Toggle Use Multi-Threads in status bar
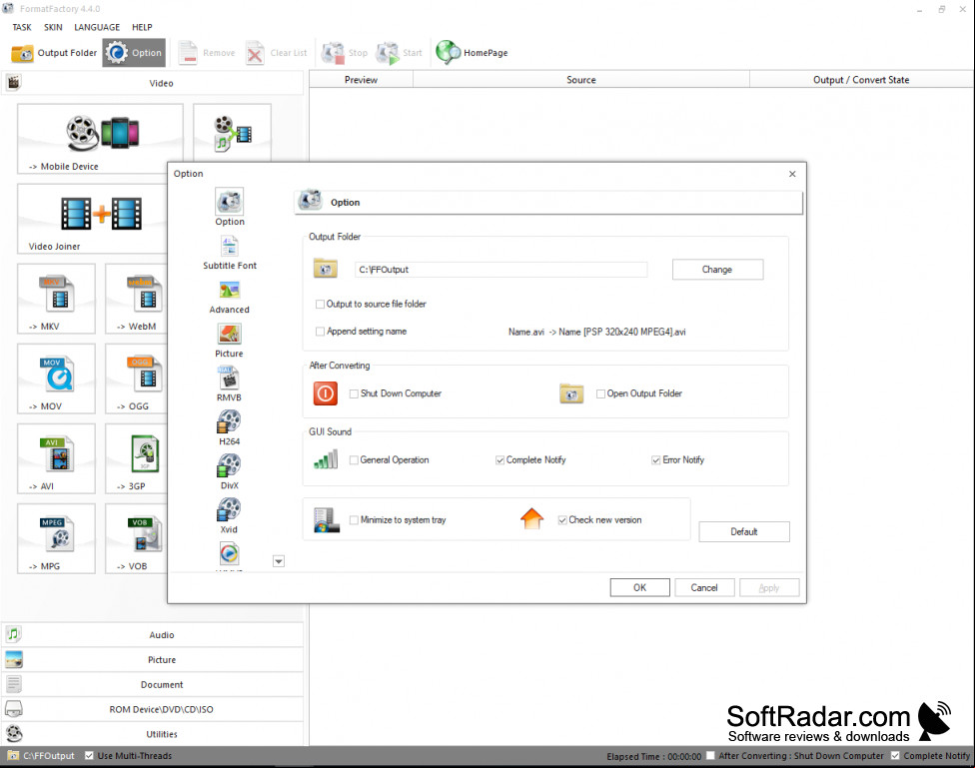975x768 pixels. pyautogui.click(x=89, y=756)
